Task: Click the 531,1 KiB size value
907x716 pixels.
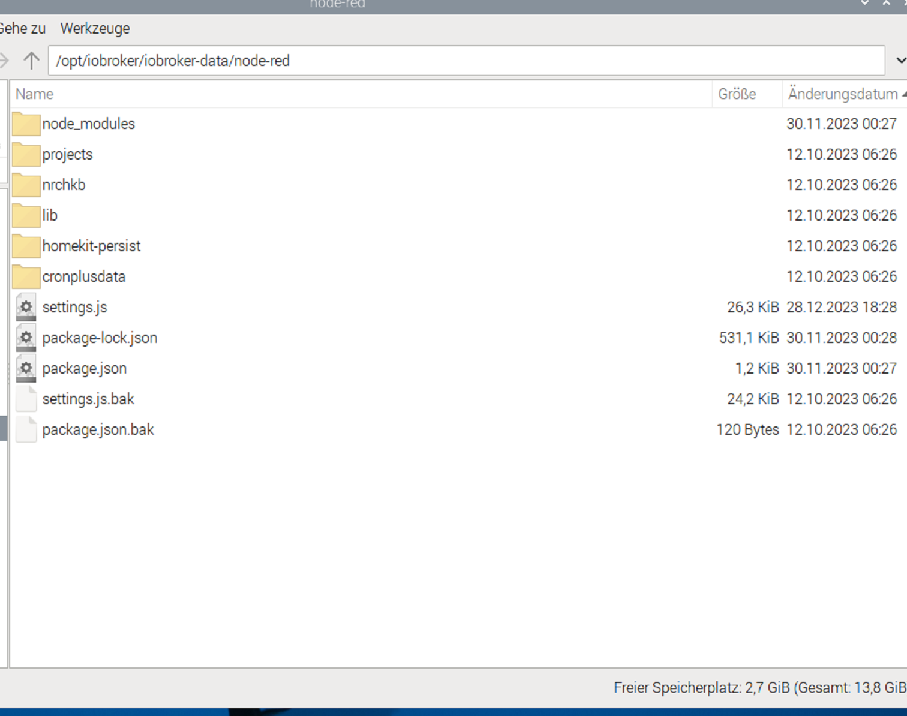Action: [x=749, y=338]
